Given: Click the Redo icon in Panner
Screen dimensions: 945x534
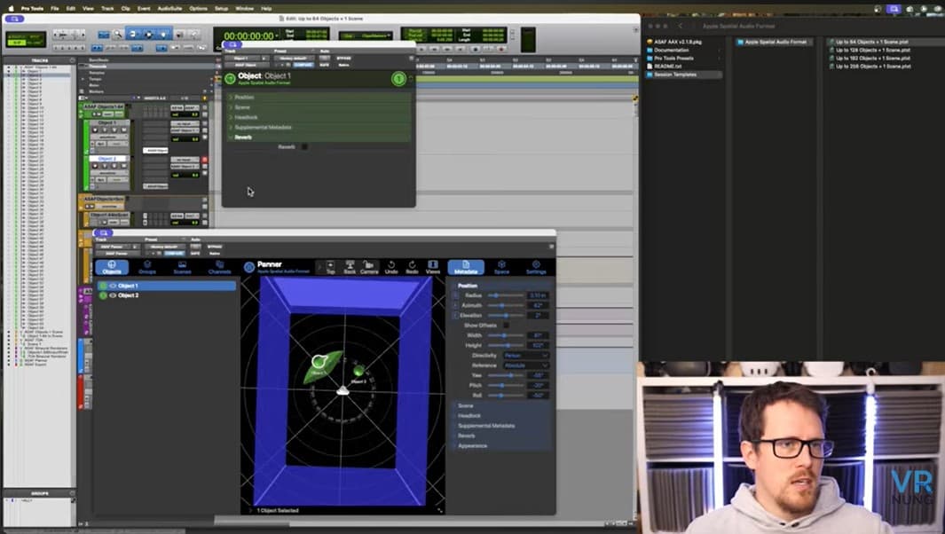Looking at the screenshot, I should (x=412, y=267).
